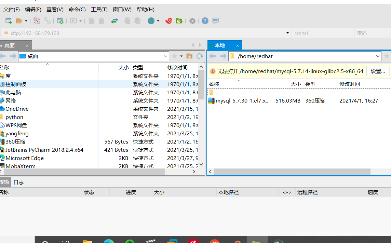The image size is (391, 243).
Task: Click the Paste toolbar icon
Action: tap(138, 21)
